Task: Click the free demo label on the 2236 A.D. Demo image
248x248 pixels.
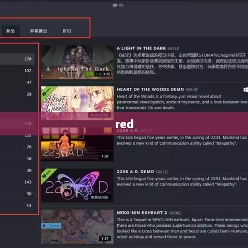Action: pyautogui.click(x=99, y=197)
